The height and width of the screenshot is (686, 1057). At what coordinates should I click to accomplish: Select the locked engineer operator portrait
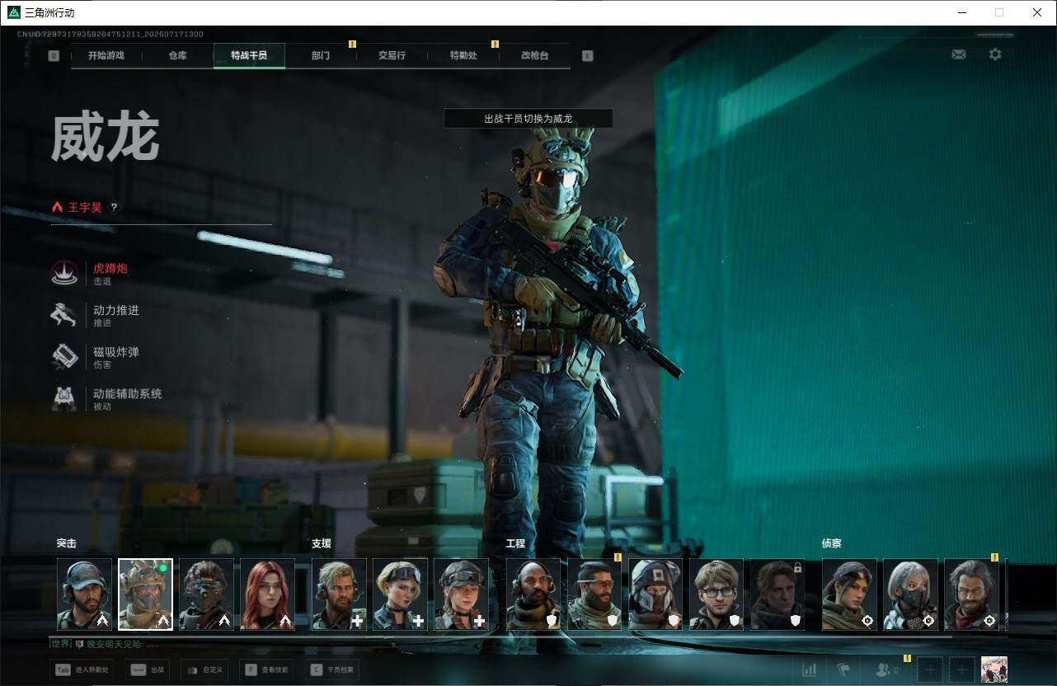point(777,594)
